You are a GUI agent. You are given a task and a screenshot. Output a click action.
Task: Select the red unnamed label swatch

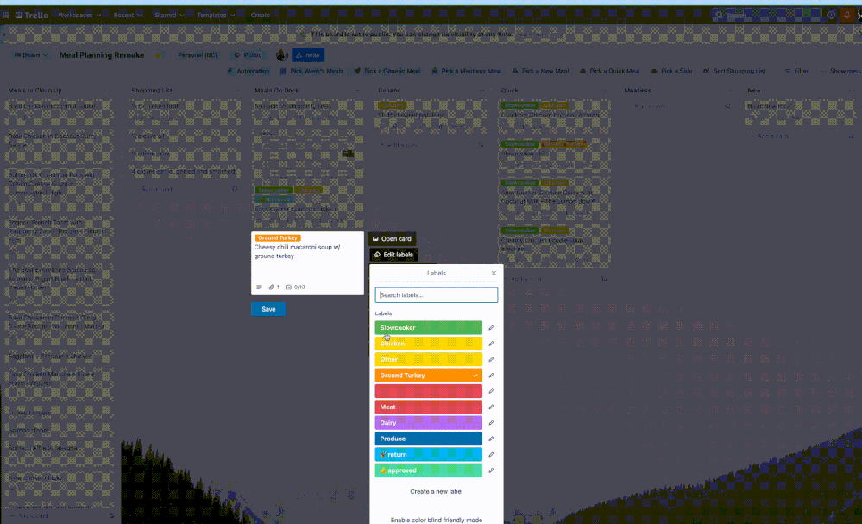(x=427, y=390)
